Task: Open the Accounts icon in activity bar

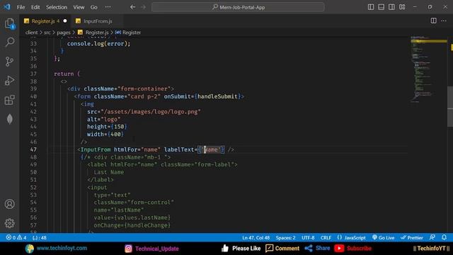Action: (x=9, y=204)
